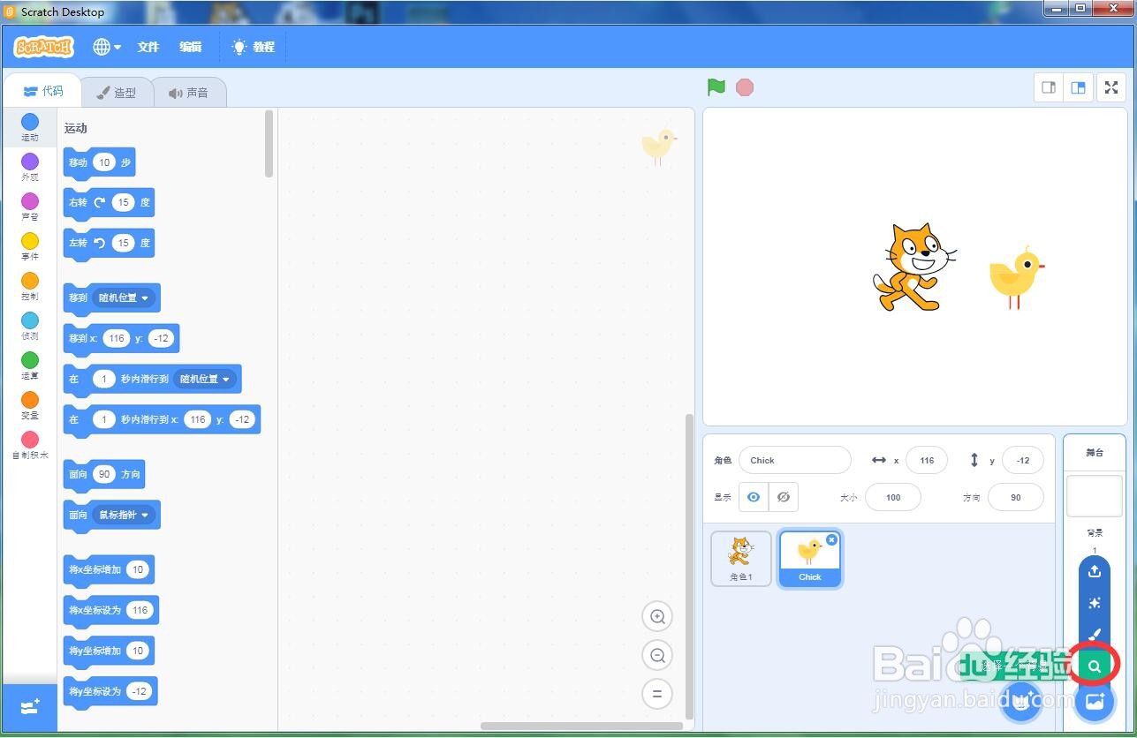
Task: Zoom out the code workspace
Action: (x=657, y=655)
